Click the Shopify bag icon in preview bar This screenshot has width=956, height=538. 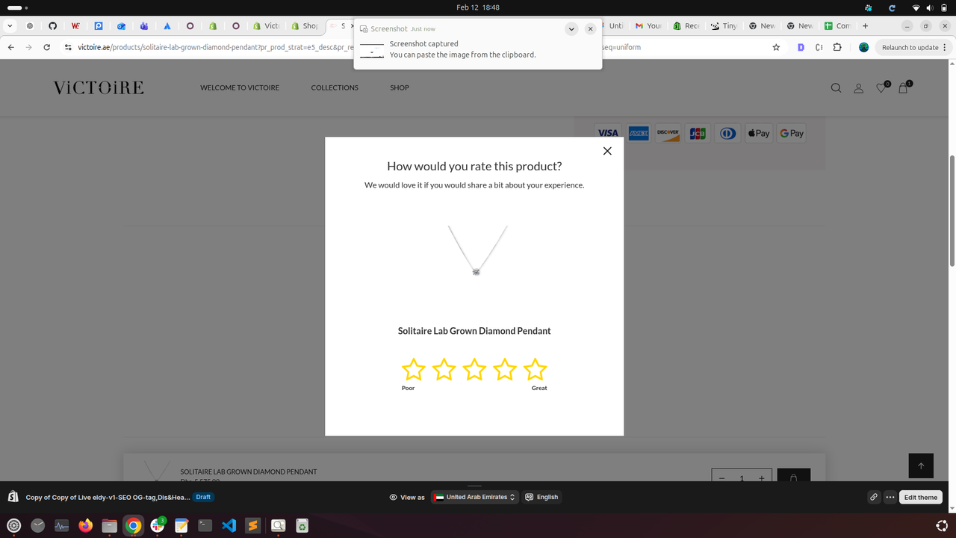point(13,497)
